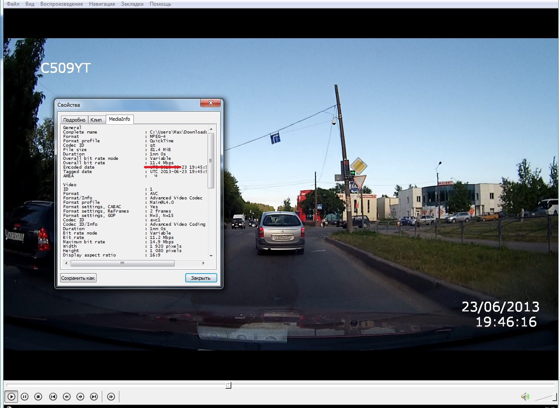The width and height of the screenshot is (560, 408).
Task: Click the single frame step icon
Action: coord(111,397)
